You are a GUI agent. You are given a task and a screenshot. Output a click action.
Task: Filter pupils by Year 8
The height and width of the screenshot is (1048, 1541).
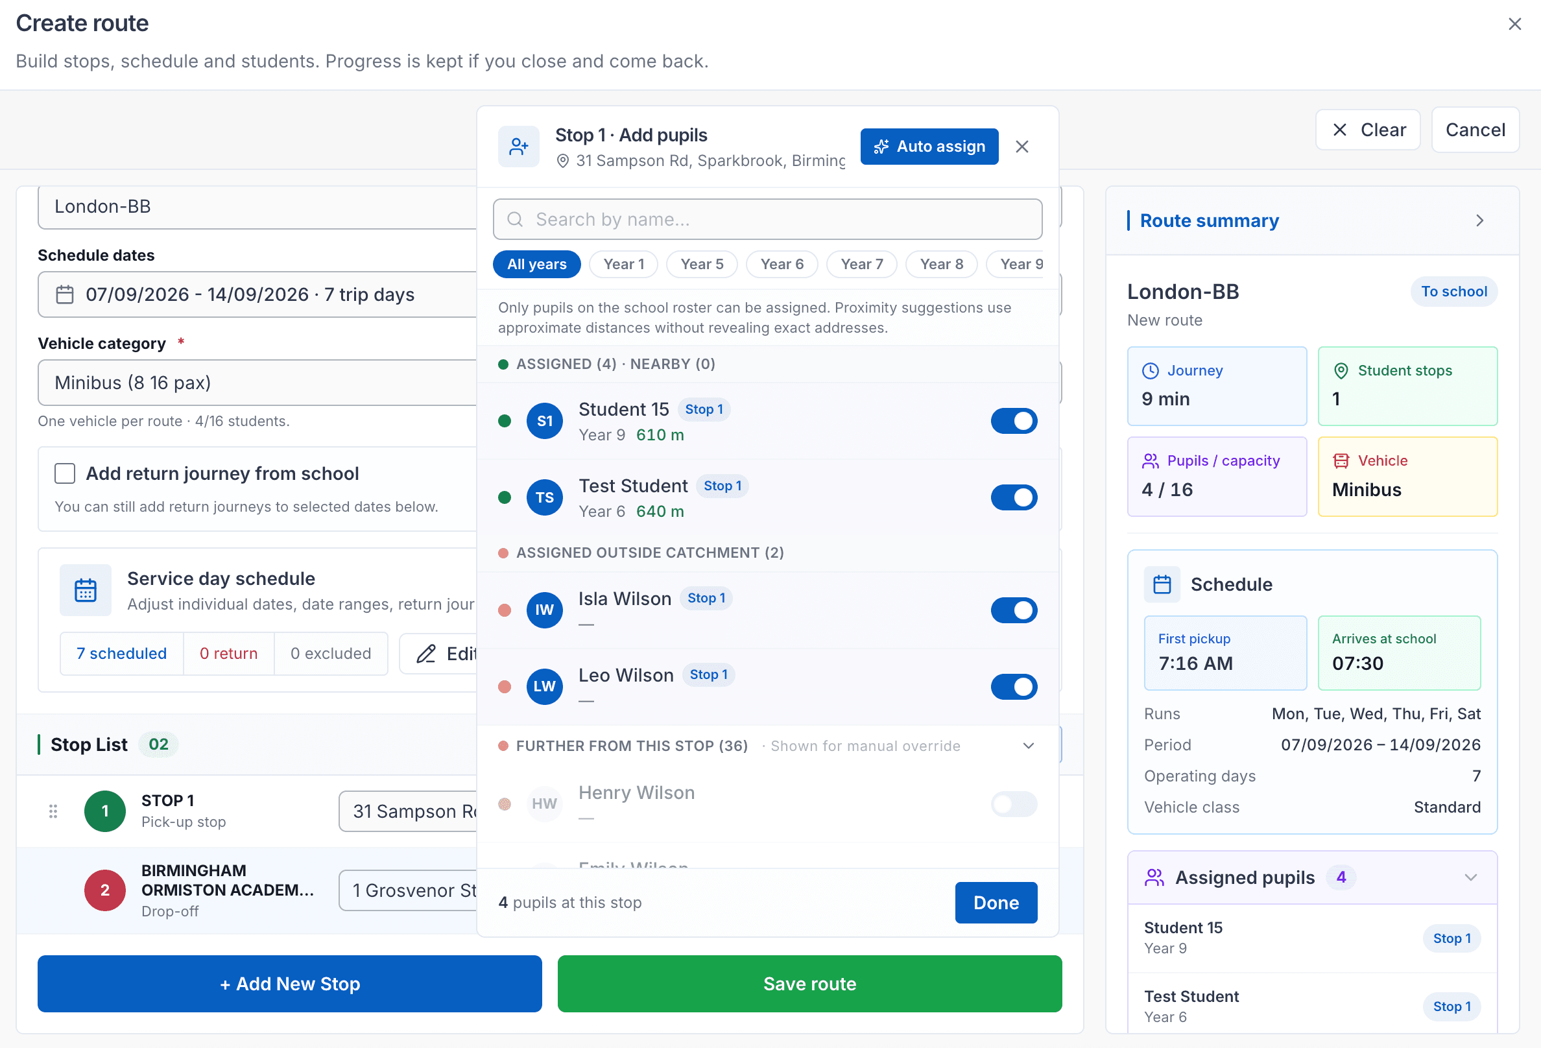click(941, 264)
